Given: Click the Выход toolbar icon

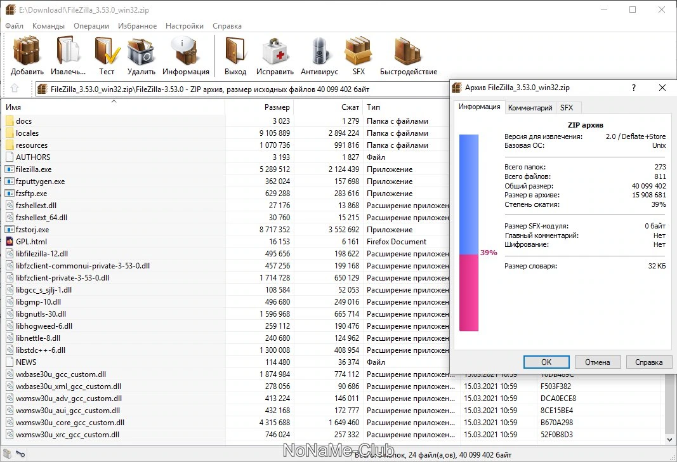Looking at the screenshot, I should (x=235, y=51).
